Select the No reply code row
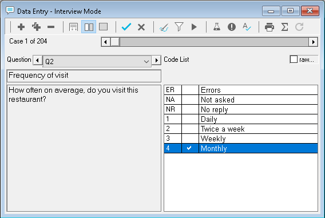The image size is (325, 218). pos(241,109)
